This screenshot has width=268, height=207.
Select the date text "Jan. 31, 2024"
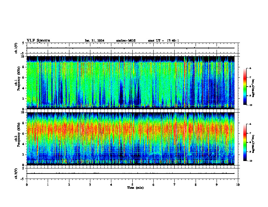[x=94, y=41]
